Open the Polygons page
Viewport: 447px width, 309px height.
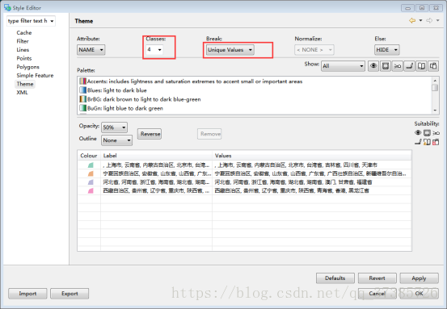27,67
